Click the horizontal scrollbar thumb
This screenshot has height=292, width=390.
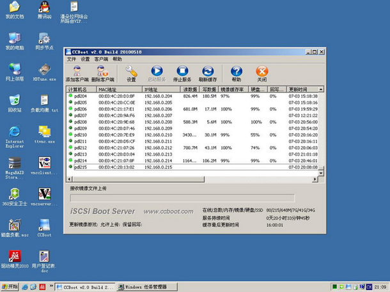138,179
